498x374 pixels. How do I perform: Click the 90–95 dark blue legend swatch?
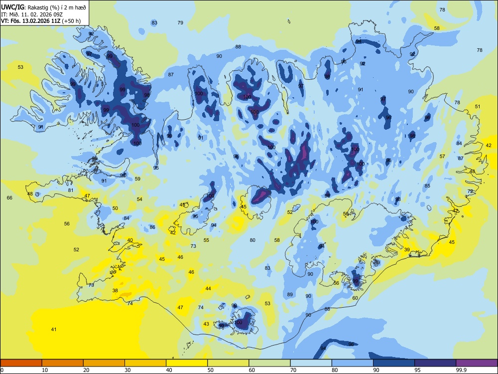[x=394, y=363]
